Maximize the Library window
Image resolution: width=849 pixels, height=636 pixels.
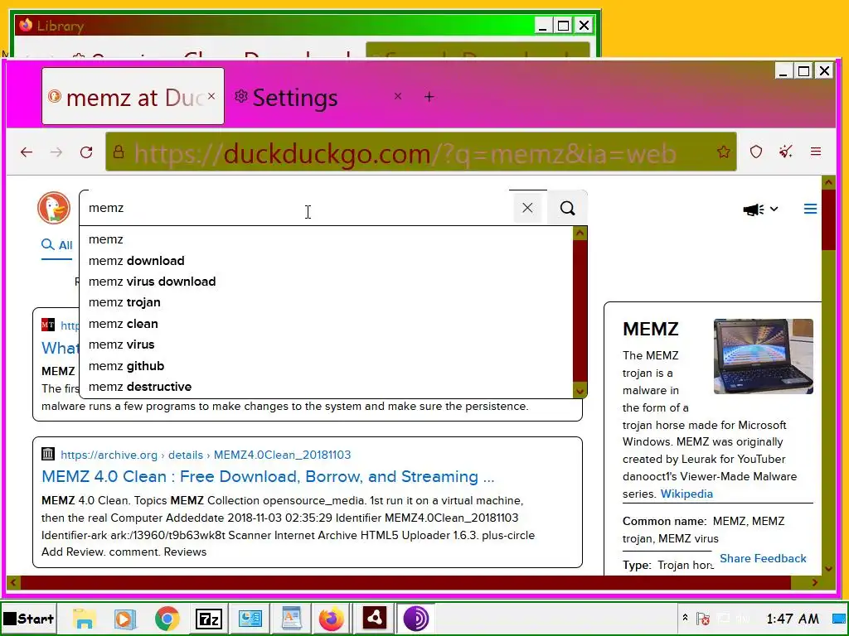click(x=563, y=26)
